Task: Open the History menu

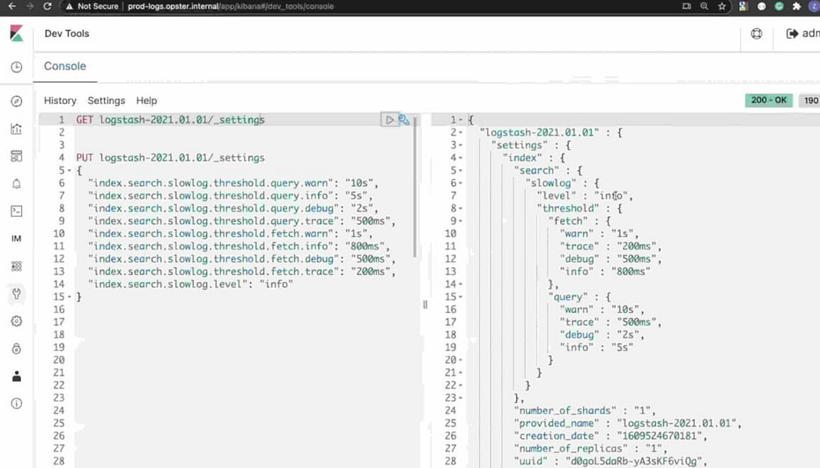Action: pos(60,100)
